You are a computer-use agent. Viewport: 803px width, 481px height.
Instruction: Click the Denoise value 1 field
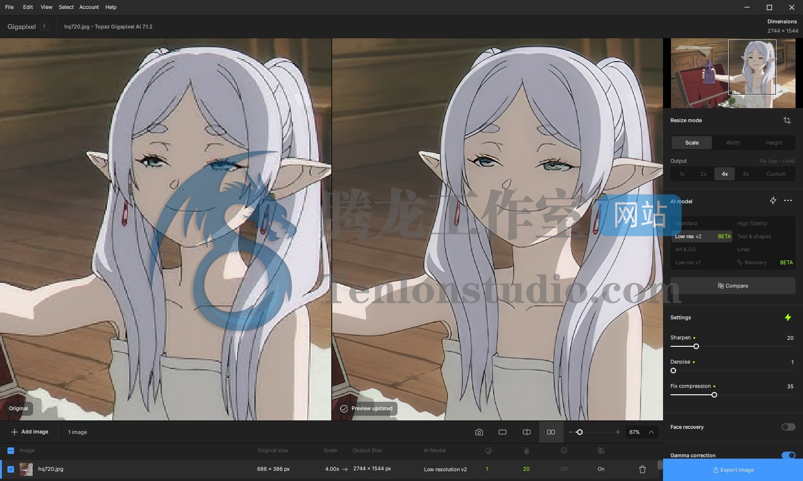[792, 362]
